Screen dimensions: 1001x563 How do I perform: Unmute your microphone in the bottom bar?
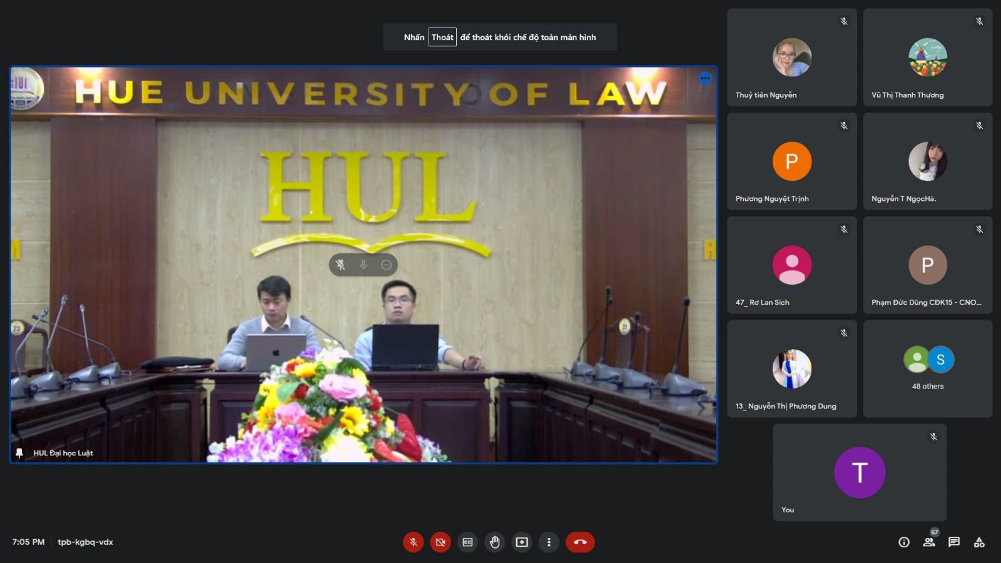[x=413, y=542]
